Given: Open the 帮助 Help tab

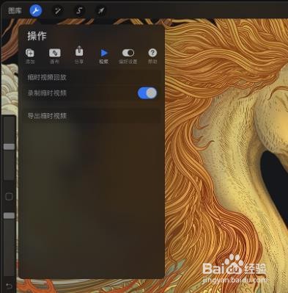Looking at the screenshot, I should pos(152,57).
